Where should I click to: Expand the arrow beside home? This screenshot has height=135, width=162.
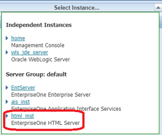pos(7,38)
